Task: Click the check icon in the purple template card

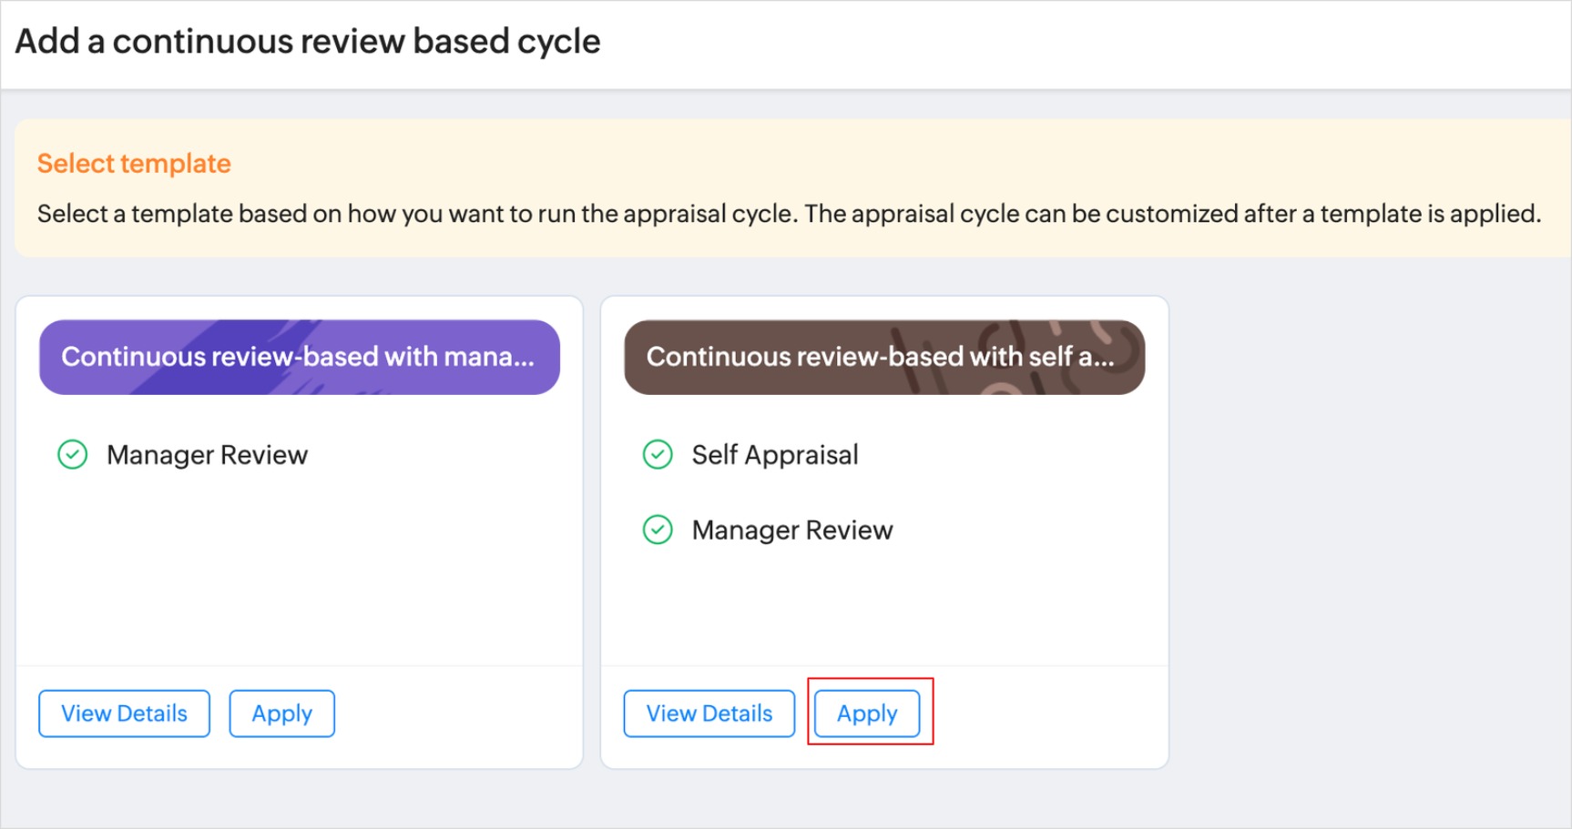Action: point(73,454)
